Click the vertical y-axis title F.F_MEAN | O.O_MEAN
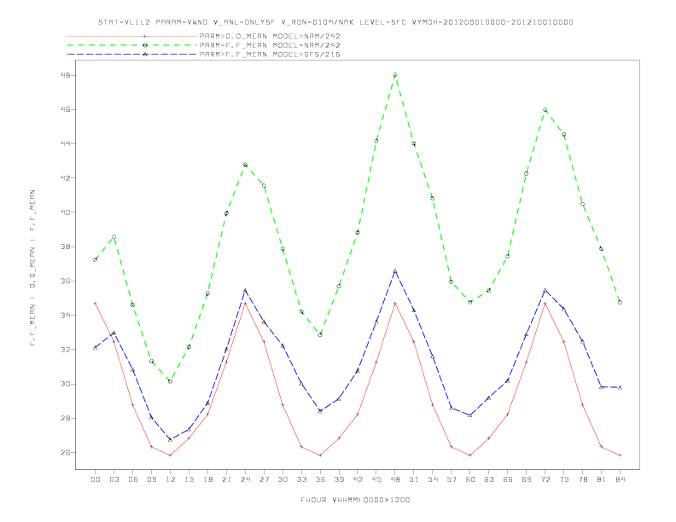The width and height of the screenshot is (676, 522). [32, 268]
